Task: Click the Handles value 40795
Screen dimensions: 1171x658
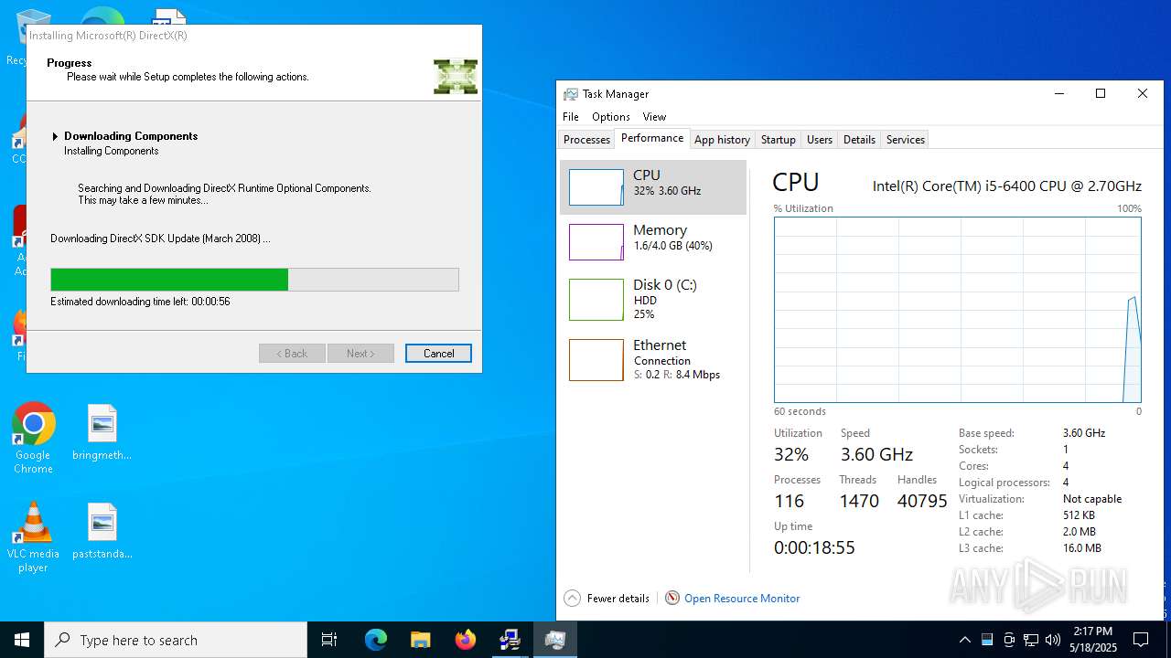Action: coord(922,501)
